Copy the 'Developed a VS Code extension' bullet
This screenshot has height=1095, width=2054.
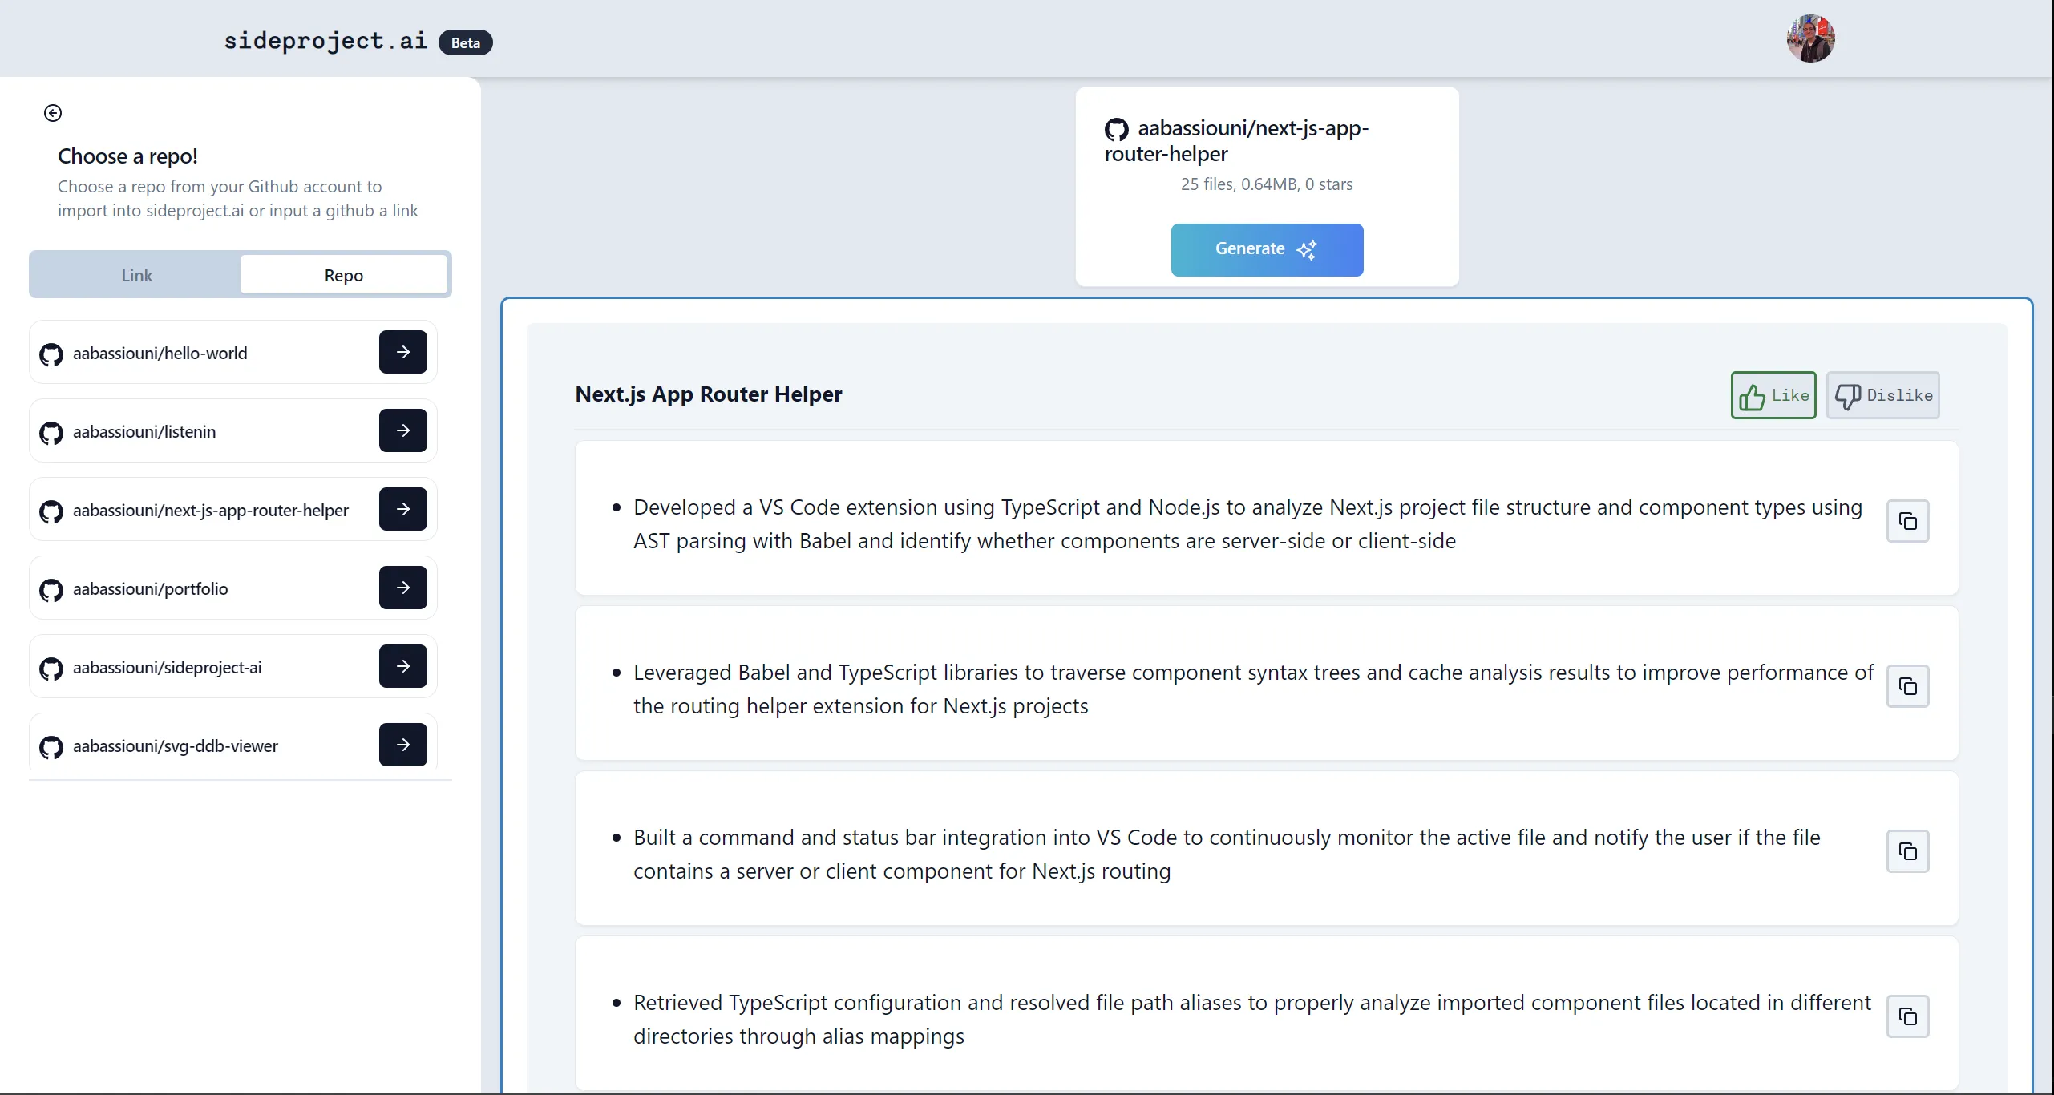1907,521
